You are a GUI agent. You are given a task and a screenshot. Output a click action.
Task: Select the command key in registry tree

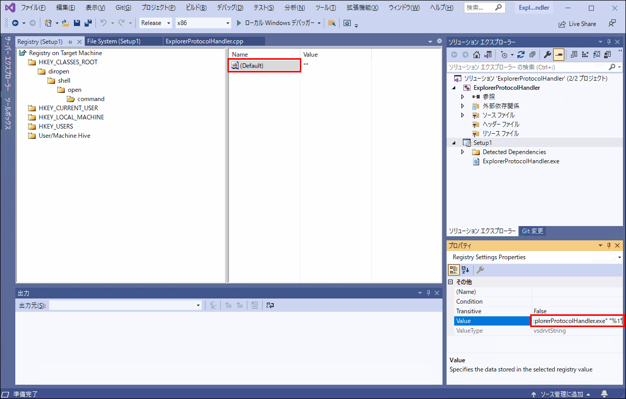coord(91,99)
